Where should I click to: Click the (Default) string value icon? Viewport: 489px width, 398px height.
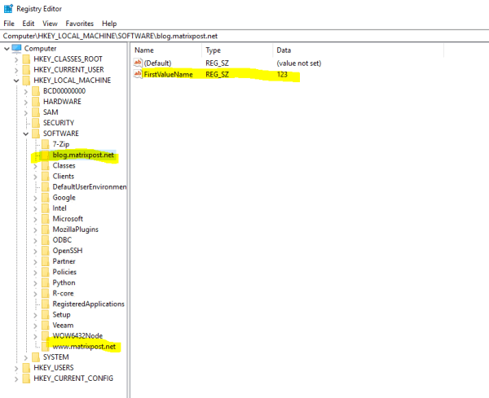point(138,63)
